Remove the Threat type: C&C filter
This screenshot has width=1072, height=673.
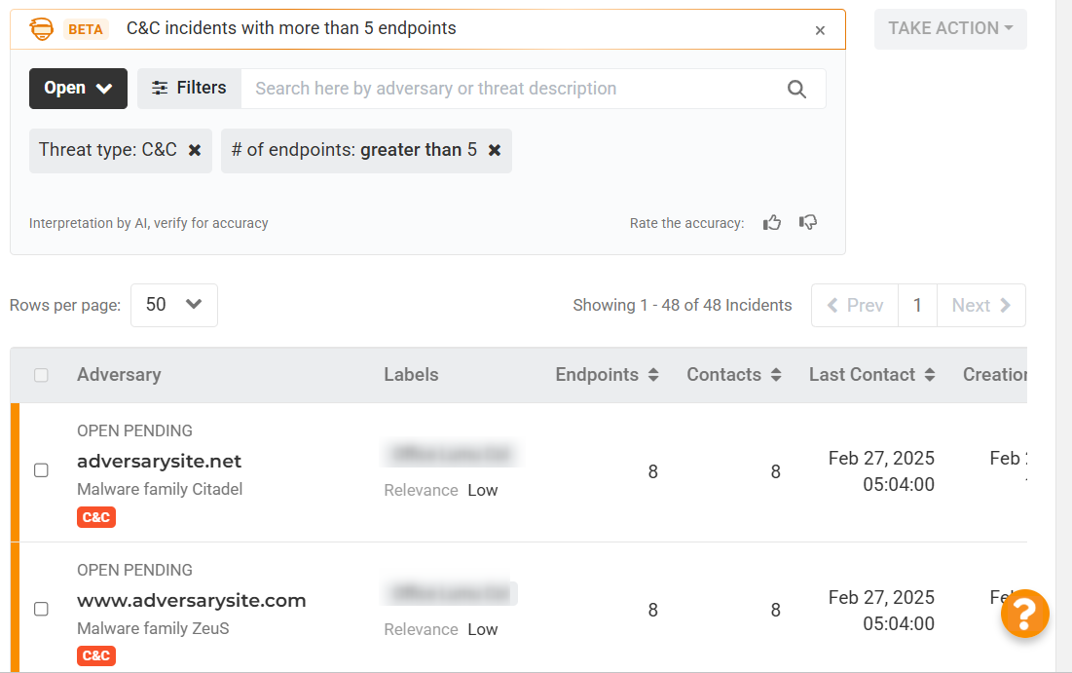point(195,151)
